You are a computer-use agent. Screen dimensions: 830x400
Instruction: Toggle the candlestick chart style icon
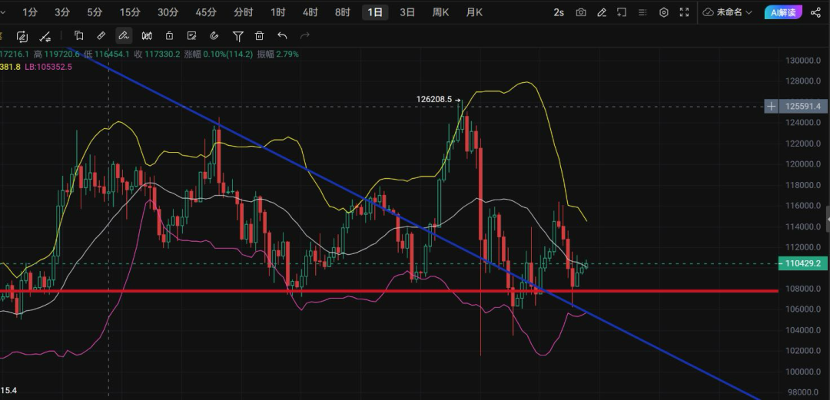tap(146, 36)
